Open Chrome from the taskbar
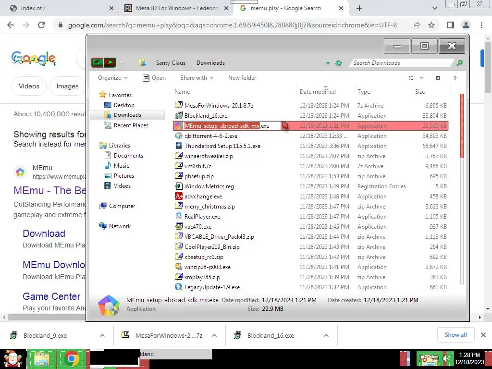Viewport: 492px width, 369px height. click(x=72, y=358)
